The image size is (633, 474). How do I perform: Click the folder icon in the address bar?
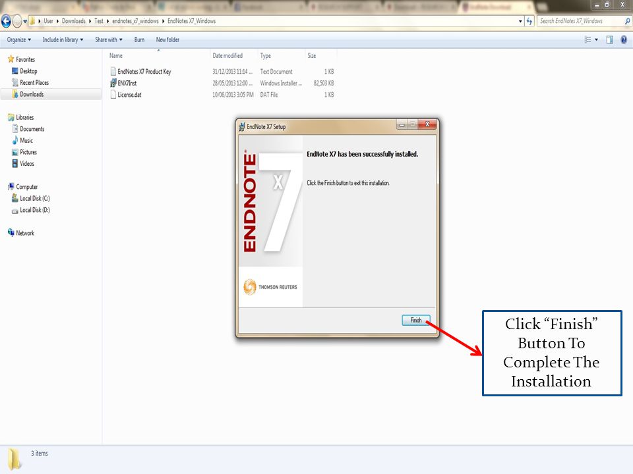coord(32,21)
